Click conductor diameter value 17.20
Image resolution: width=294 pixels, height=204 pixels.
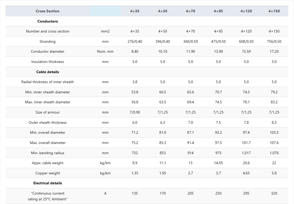click(274, 51)
